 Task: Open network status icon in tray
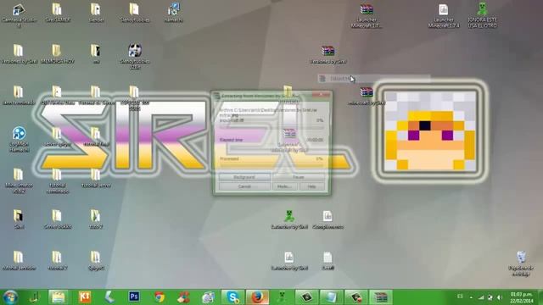coord(481,297)
